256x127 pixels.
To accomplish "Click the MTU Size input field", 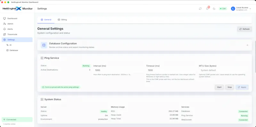I will (224, 70).
